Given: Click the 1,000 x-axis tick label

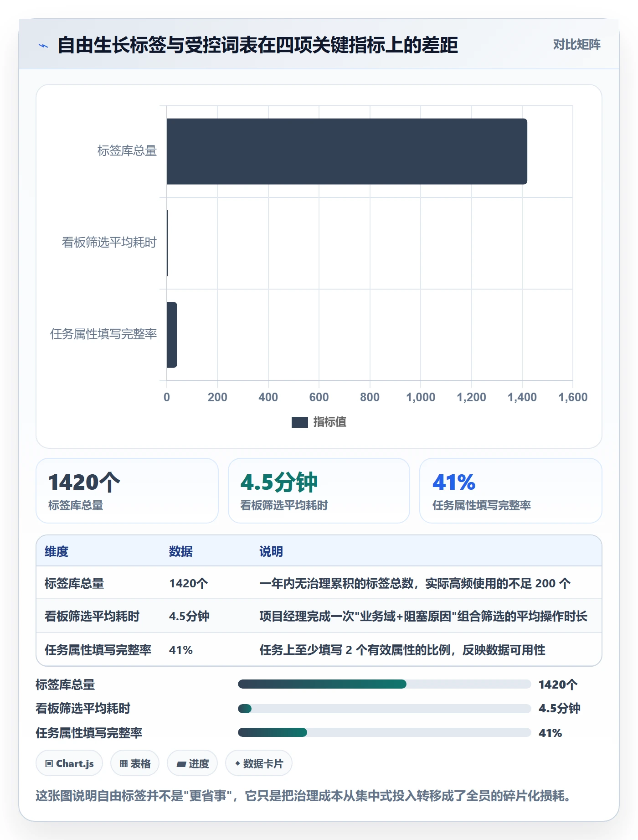Looking at the screenshot, I should coord(421,397).
